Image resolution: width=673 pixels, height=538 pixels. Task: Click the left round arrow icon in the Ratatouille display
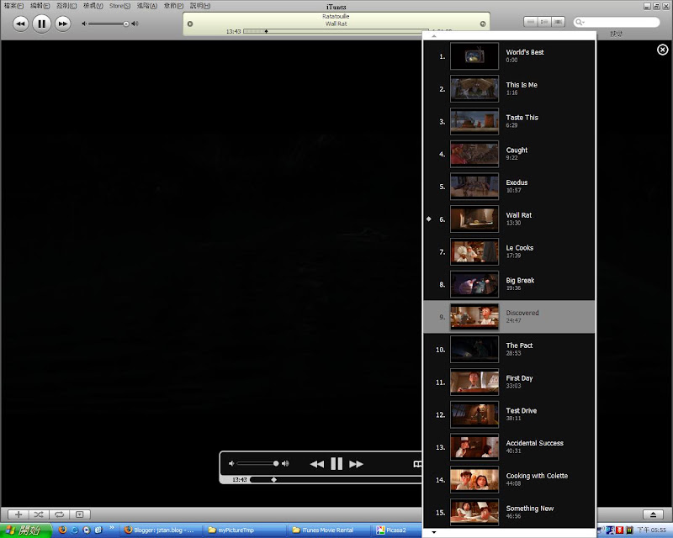(190, 24)
